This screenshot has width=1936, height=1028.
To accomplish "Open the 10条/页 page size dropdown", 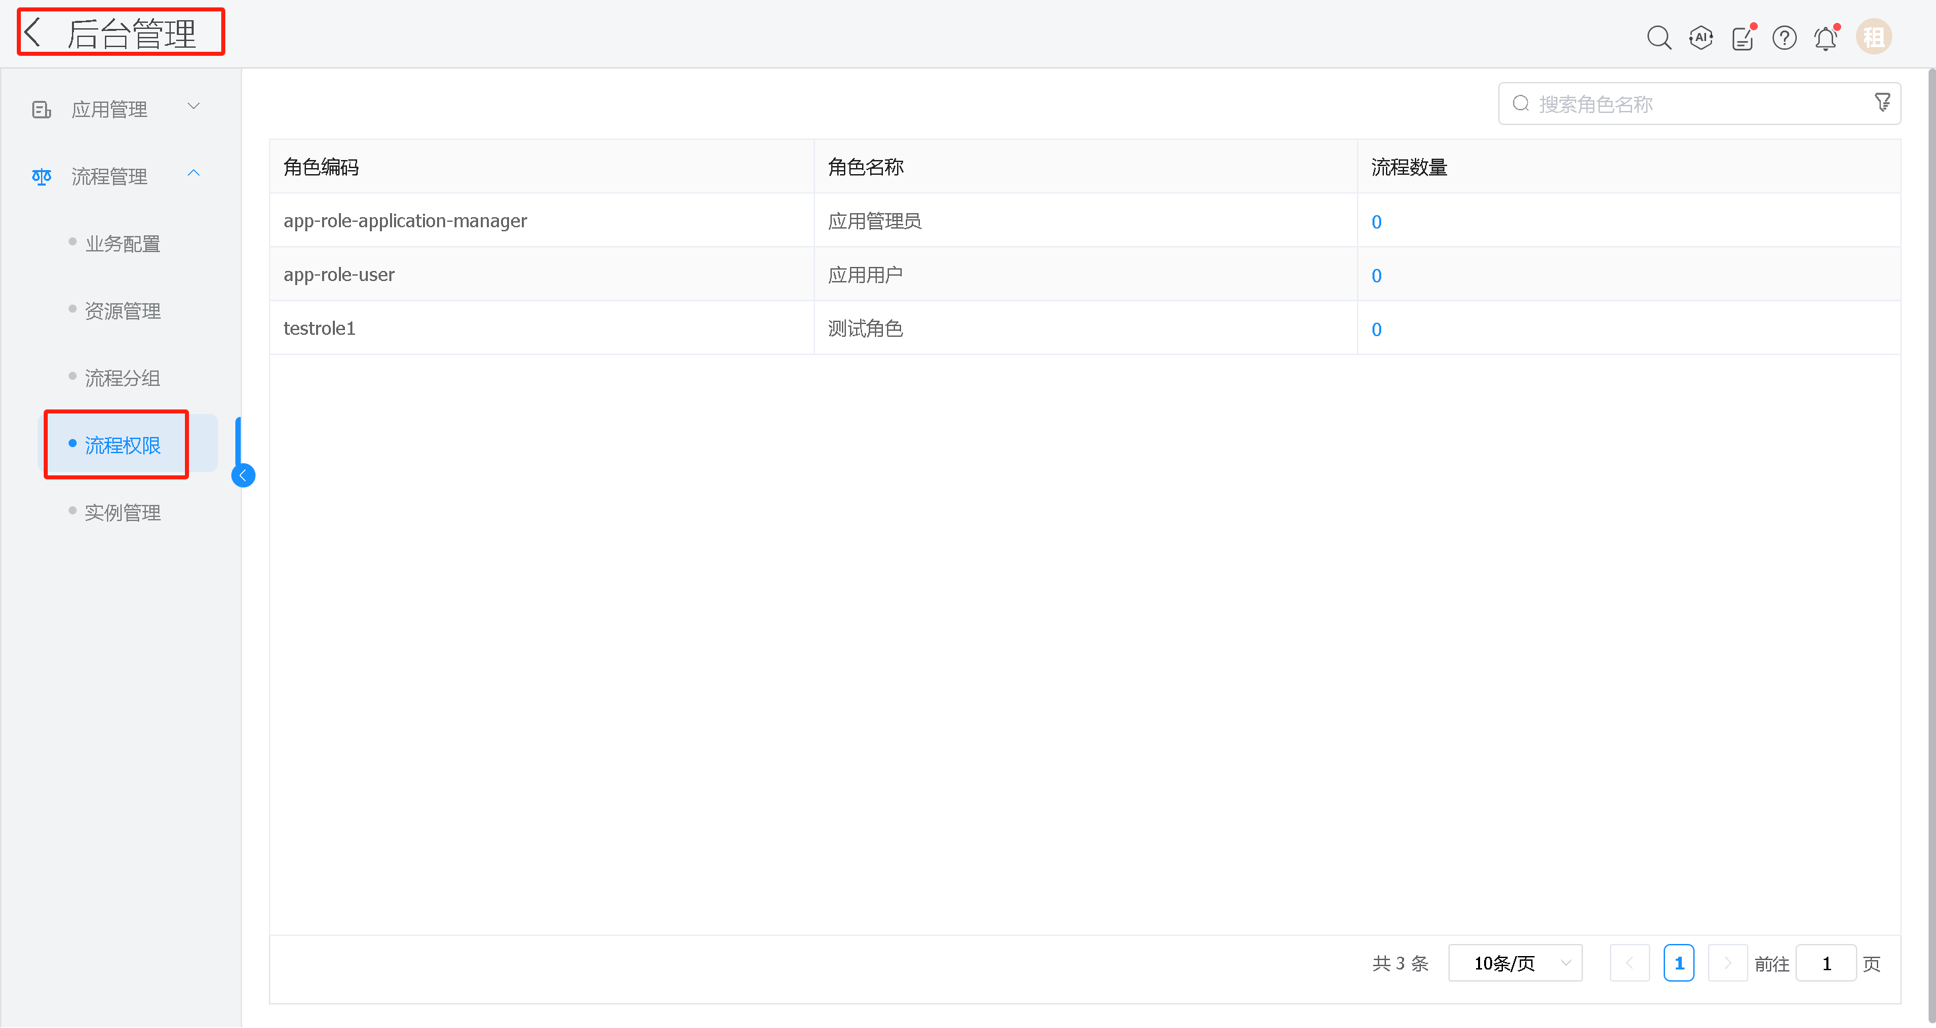I will [x=1515, y=962].
